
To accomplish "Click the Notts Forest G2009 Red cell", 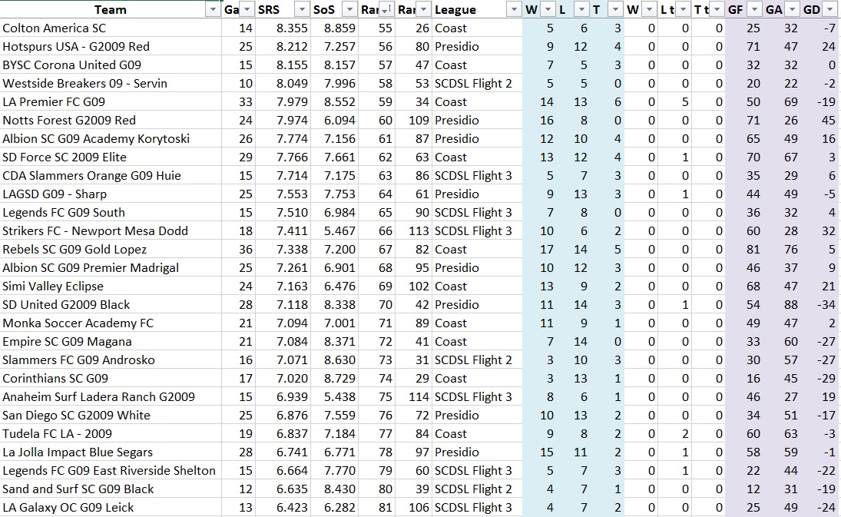I will (x=69, y=120).
